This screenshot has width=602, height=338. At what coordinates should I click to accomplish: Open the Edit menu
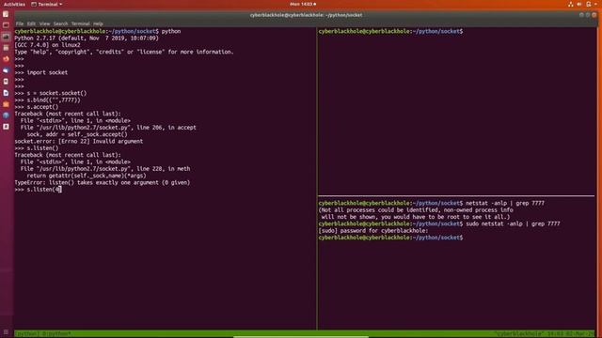(31, 23)
